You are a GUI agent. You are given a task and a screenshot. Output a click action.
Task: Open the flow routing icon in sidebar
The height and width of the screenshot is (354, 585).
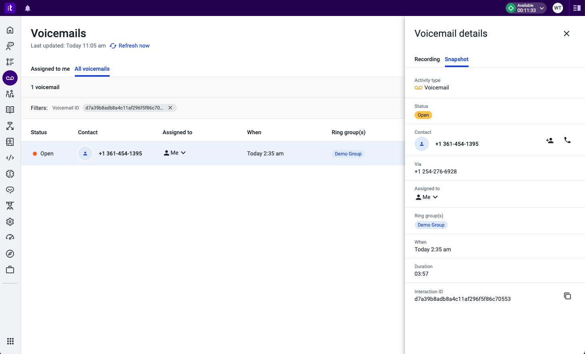pos(10,126)
